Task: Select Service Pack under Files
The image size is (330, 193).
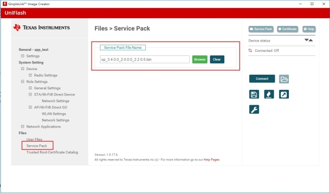Action: tap(37, 146)
